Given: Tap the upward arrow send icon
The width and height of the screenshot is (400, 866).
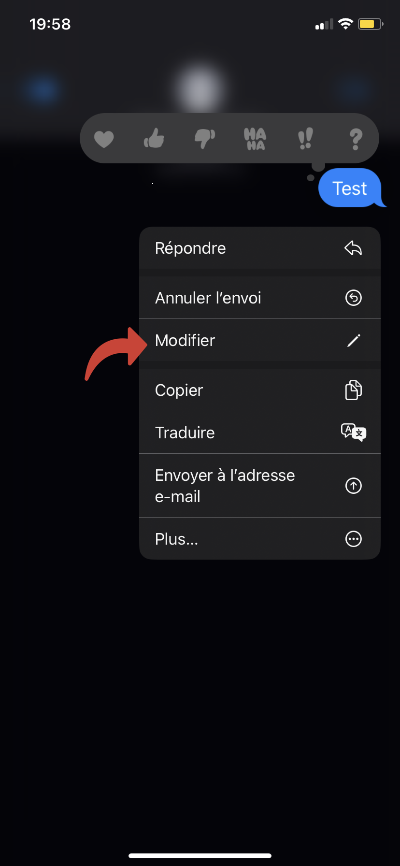Looking at the screenshot, I should pos(354,486).
